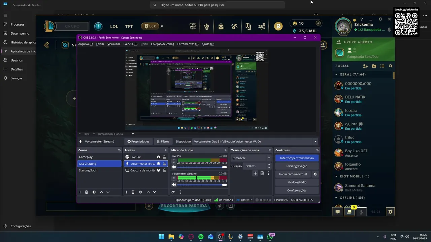Click Iniciar câmera virtual button
The image size is (431, 242).
[x=293, y=174]
